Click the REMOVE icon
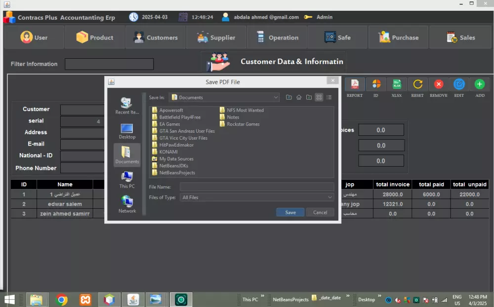 point(438,83)
